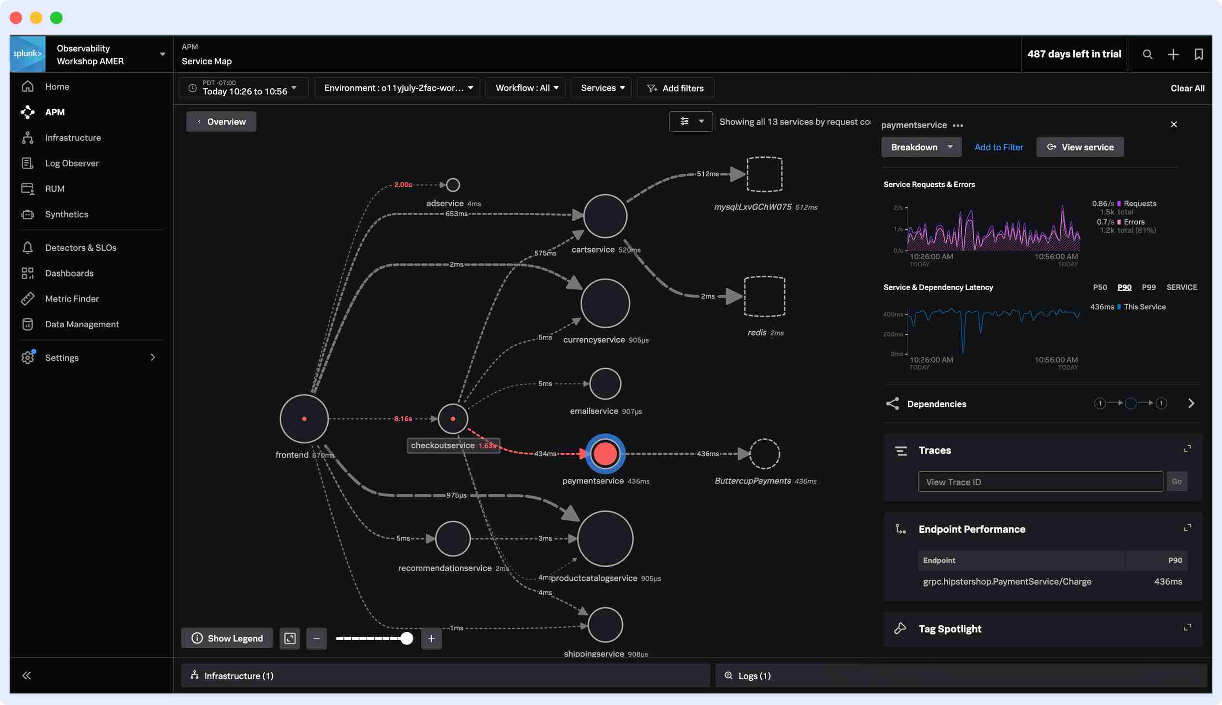This screenshot has width=1222, height=705.
Task: Open the RUM sidebar icon
Action: tap(27, 188)
